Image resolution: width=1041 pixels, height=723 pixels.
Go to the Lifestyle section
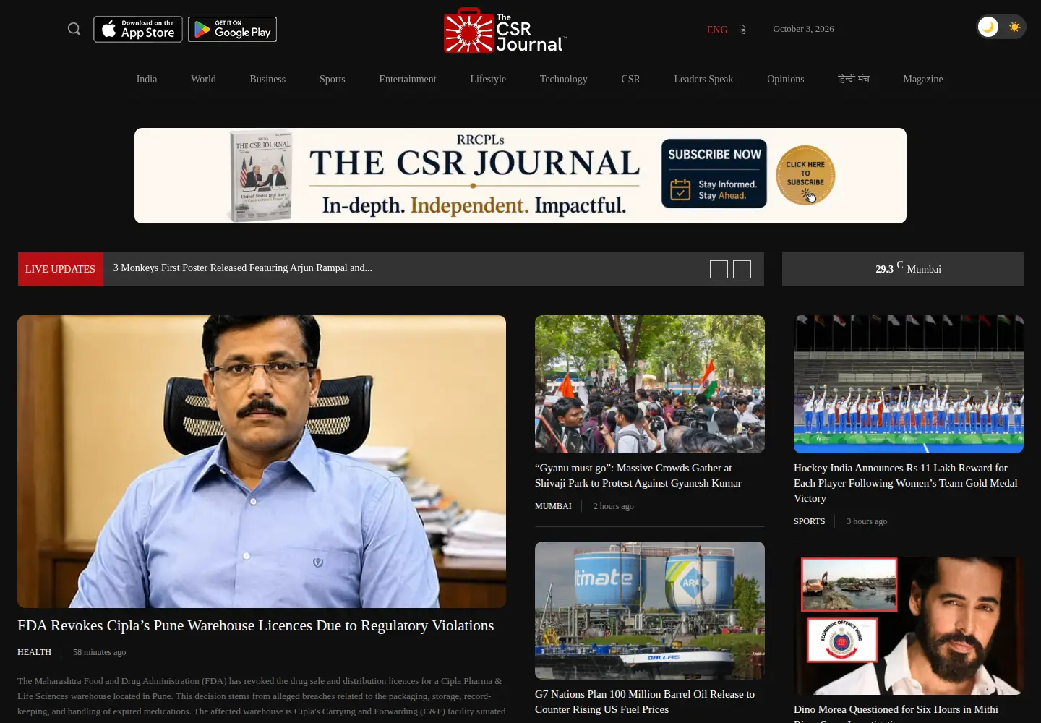click(x=488, y=79)
